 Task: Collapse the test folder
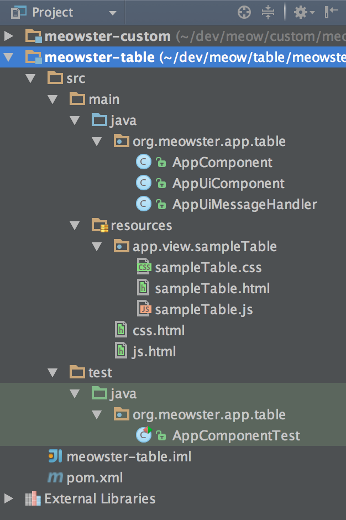click(x=53, y=373)
